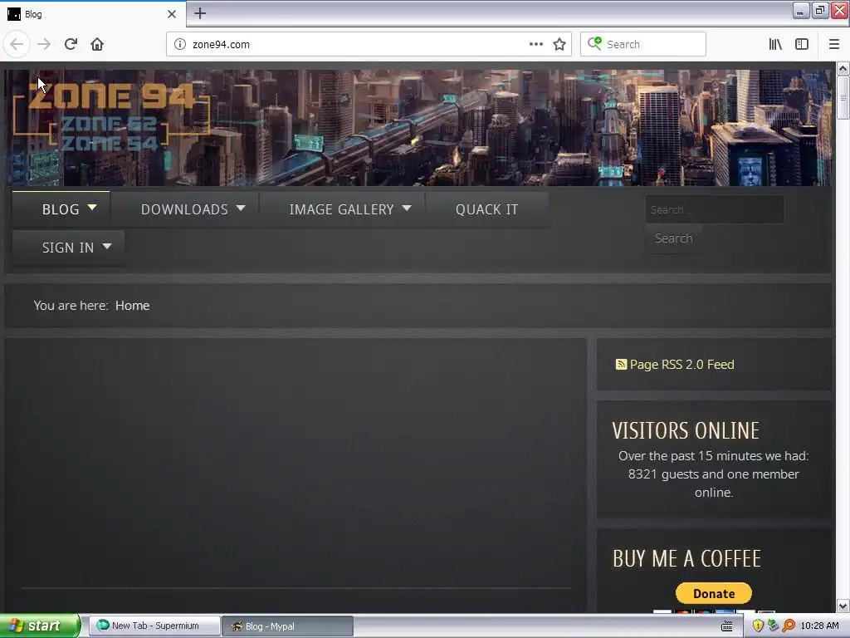
Task: Open the DOWNLOADS menu item
Action: point(184,209)
